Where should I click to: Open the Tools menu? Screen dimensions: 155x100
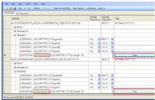[x=28, y=4]
